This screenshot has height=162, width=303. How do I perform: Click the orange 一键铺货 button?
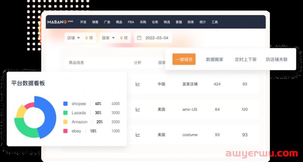[x=184, y=59]
